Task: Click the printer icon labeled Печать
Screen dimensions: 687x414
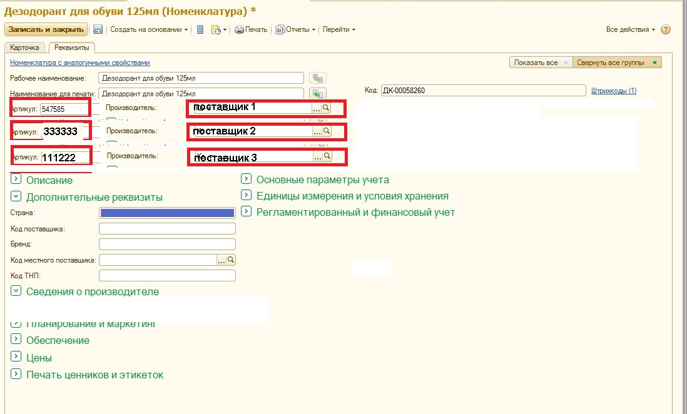Action: pyautogui.click(x=250, y=29)
